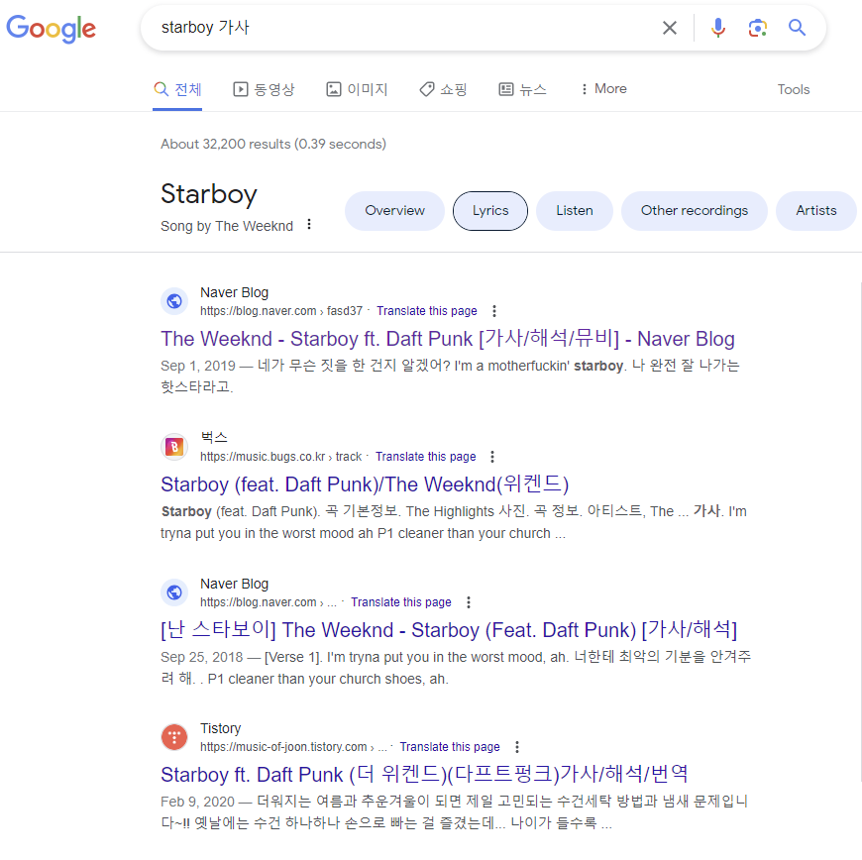The width and height of the screenshot is (862, 860).
Task: Select the Other recordings chip
Action: 695,211
